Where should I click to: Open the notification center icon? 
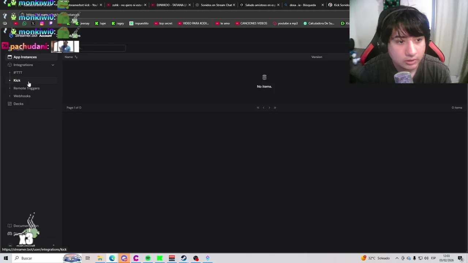[x=460, y=258]
